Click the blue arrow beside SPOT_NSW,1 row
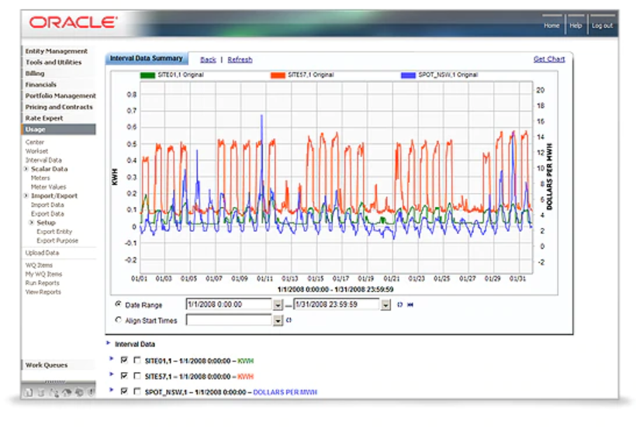Image resolution: width=636 pixels, height=427 pixels. [111, 390]
